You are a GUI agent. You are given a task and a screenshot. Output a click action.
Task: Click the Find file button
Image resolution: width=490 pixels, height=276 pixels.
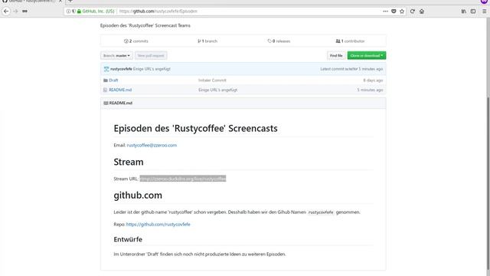point(336,56)
